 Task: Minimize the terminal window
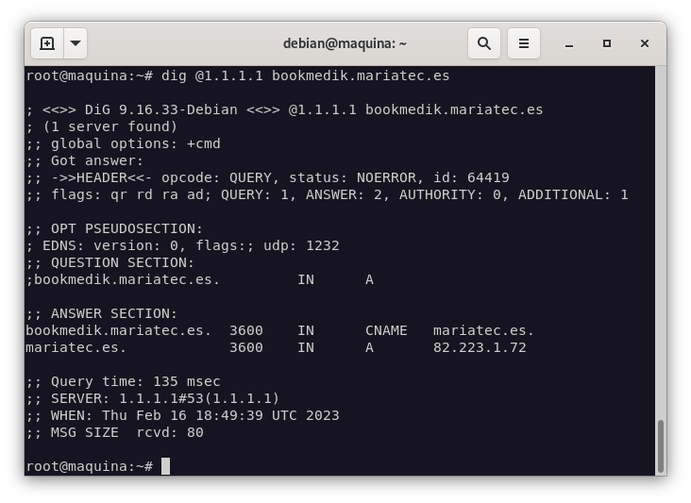(x=569, y=43)
